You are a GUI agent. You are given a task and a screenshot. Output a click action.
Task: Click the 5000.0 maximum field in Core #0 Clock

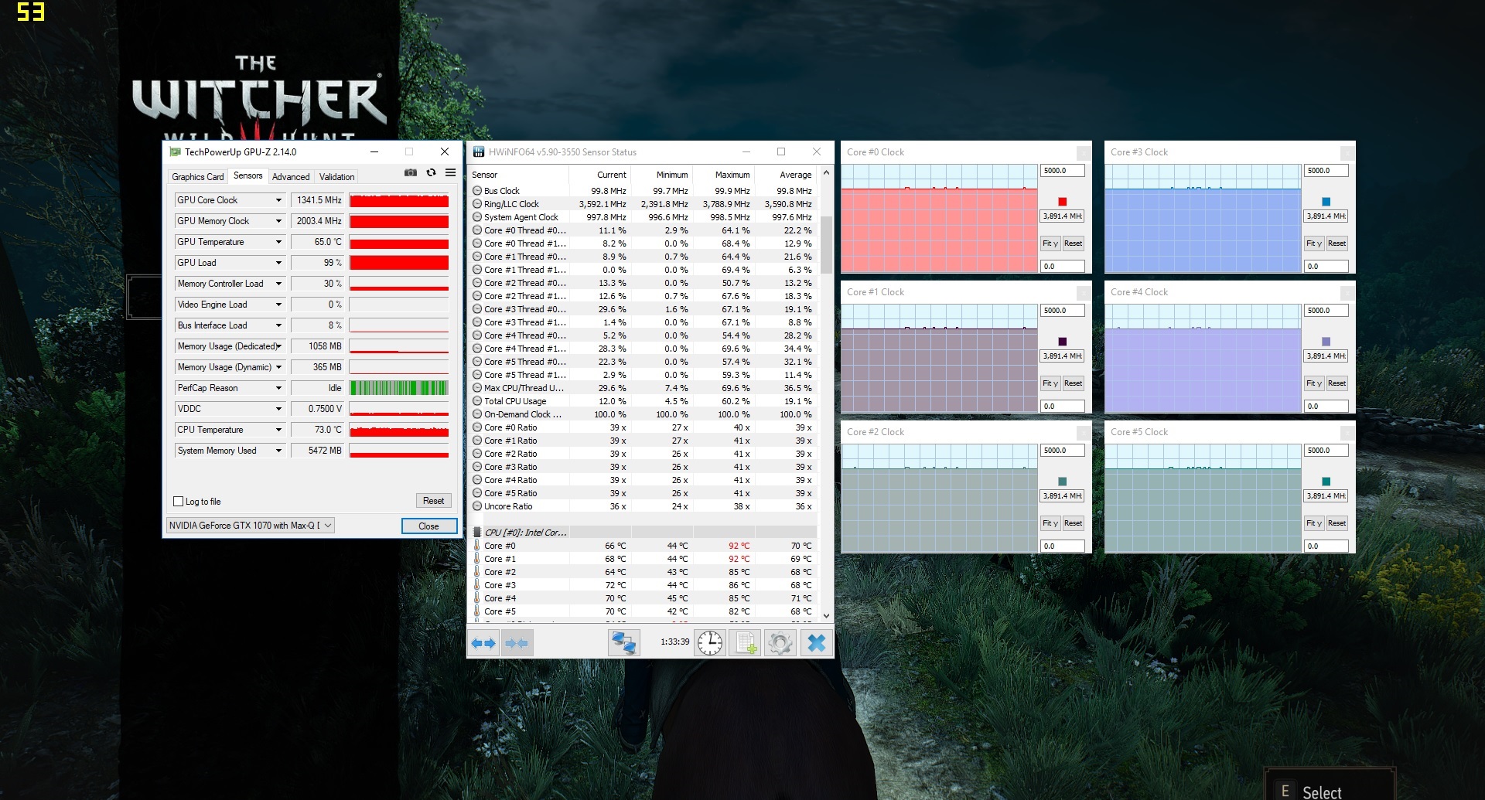pyautogui.click(x=1062, y=171)
